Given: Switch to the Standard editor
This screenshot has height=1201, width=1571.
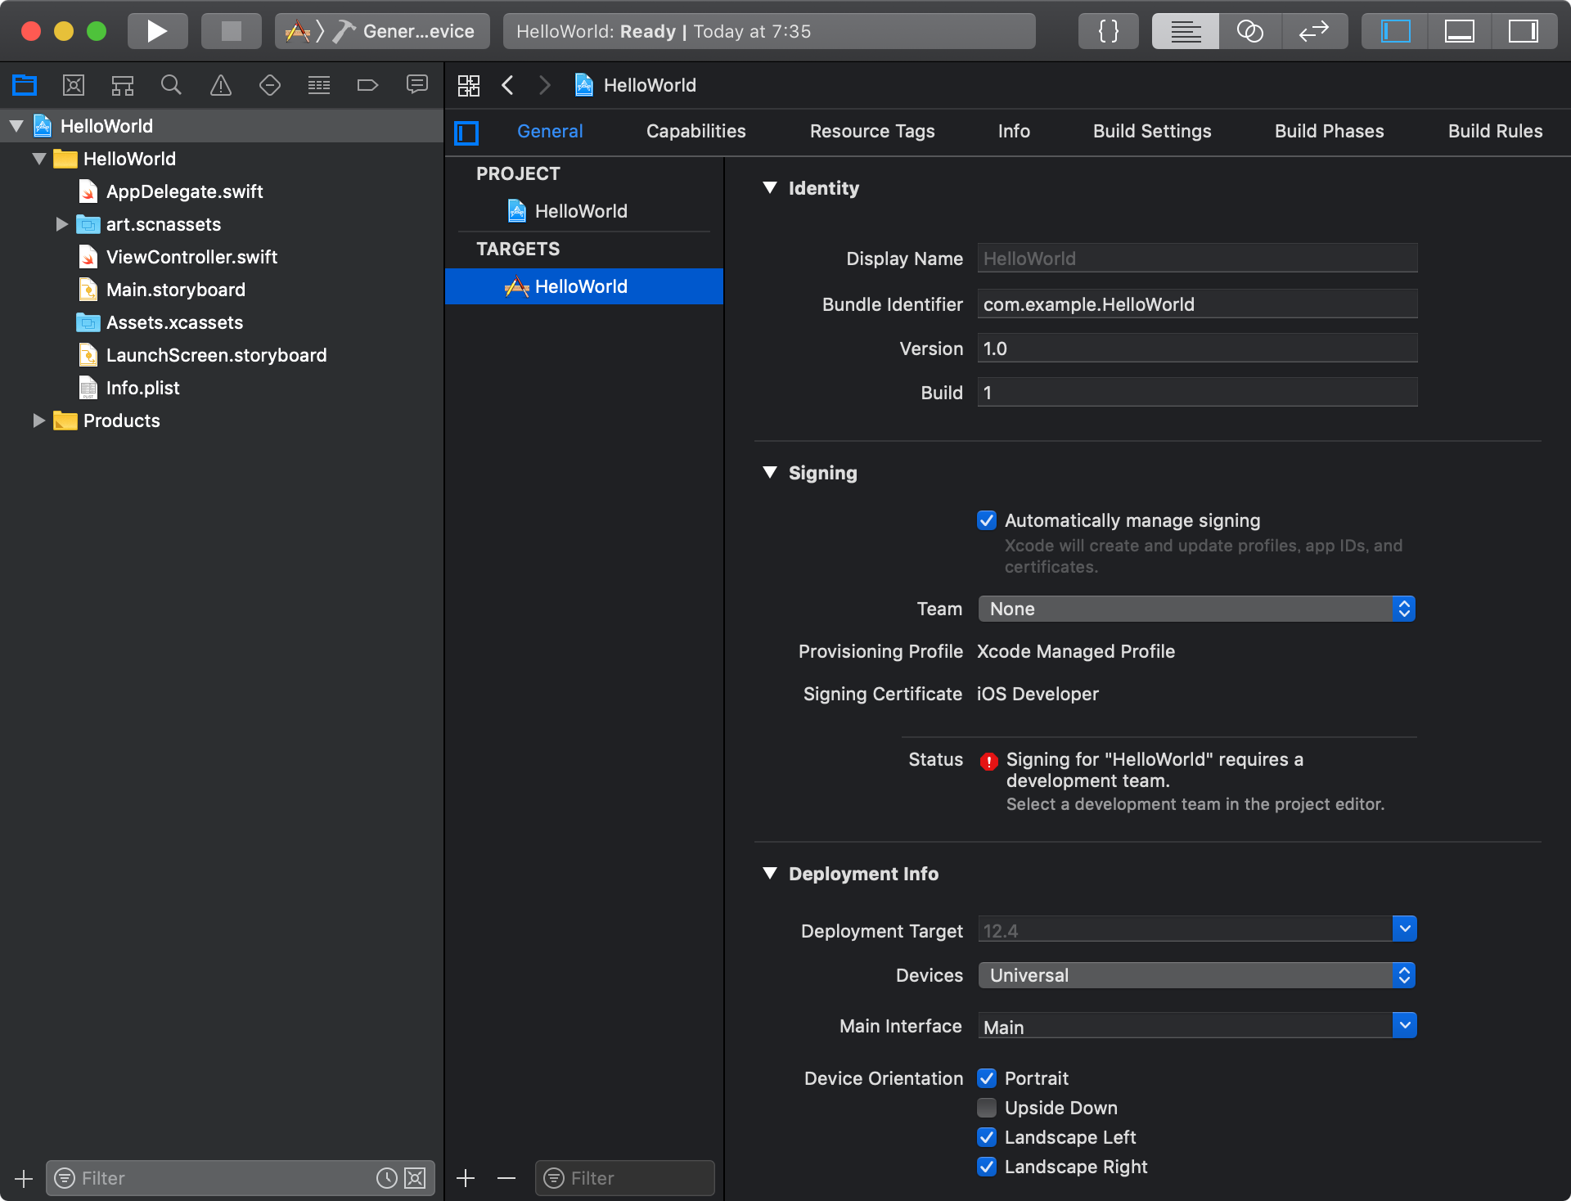Looking at the screenshot, I should (1185, 31).
